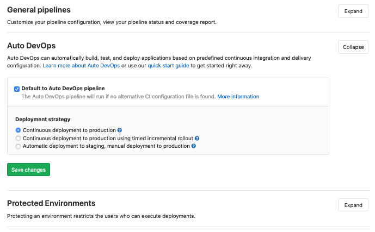The width and height of the screenshot is (375, 232).
Task: Expand the General pipelines section
Action: (x=353, y=11)
